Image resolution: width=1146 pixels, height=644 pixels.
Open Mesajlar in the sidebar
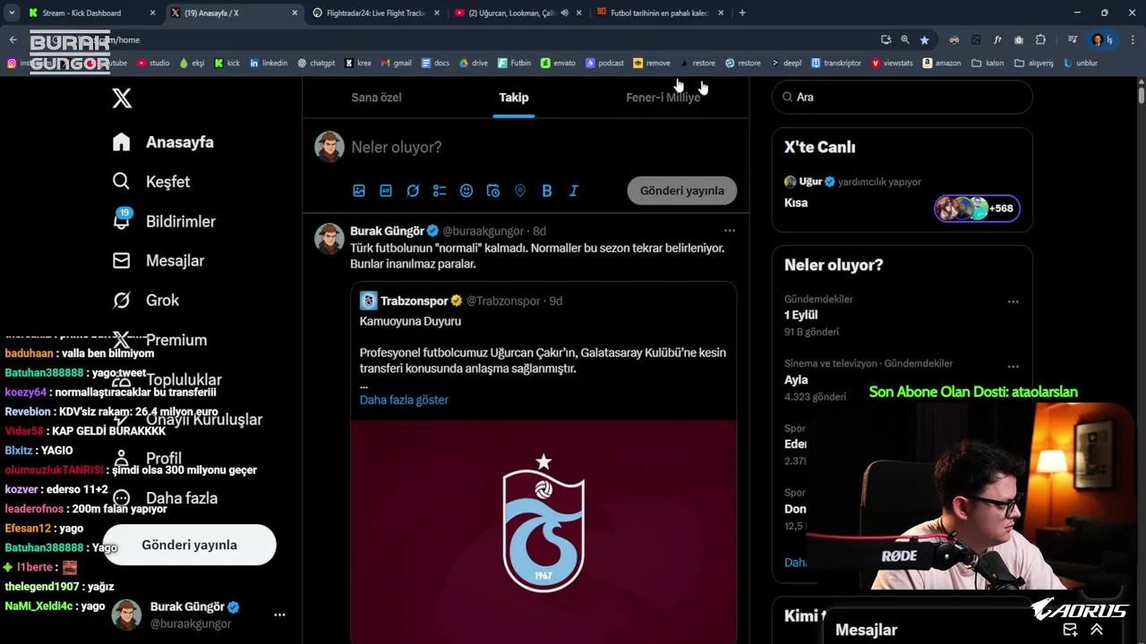(158, 260)
